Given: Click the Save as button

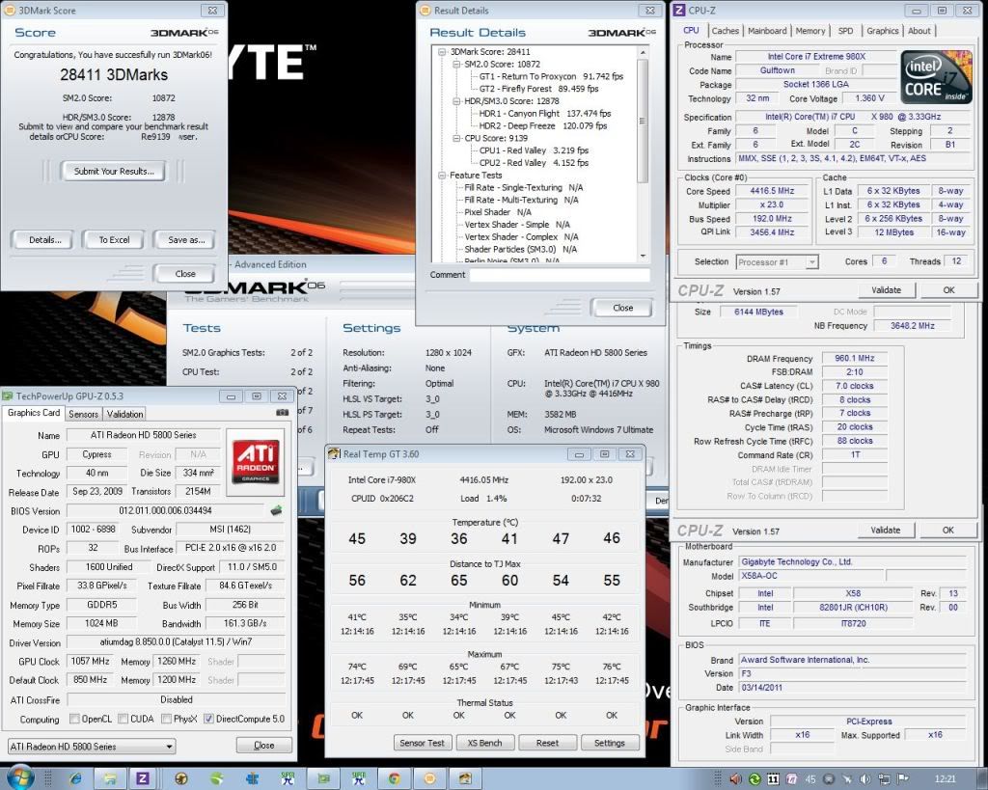Looking at the screenshot, I should [x=186, y=239].
